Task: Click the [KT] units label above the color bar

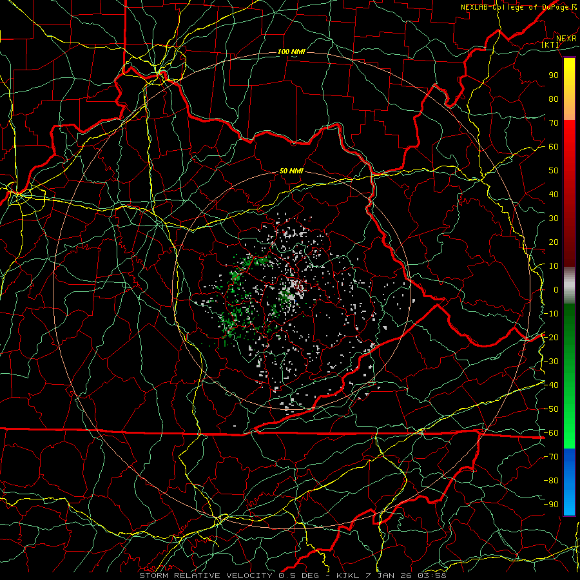Action: point(550,44)
